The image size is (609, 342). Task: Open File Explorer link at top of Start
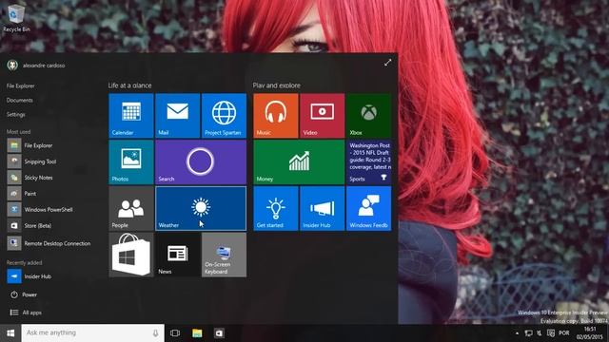point(21,85)
